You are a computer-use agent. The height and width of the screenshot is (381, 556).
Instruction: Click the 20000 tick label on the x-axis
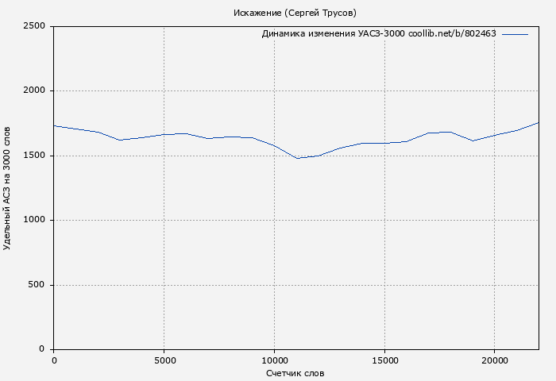click(x=494, y=360)
